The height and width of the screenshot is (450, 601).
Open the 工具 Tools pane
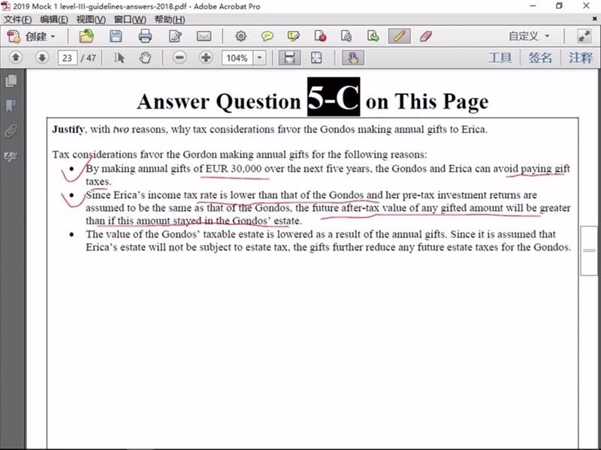click(500, 58)
